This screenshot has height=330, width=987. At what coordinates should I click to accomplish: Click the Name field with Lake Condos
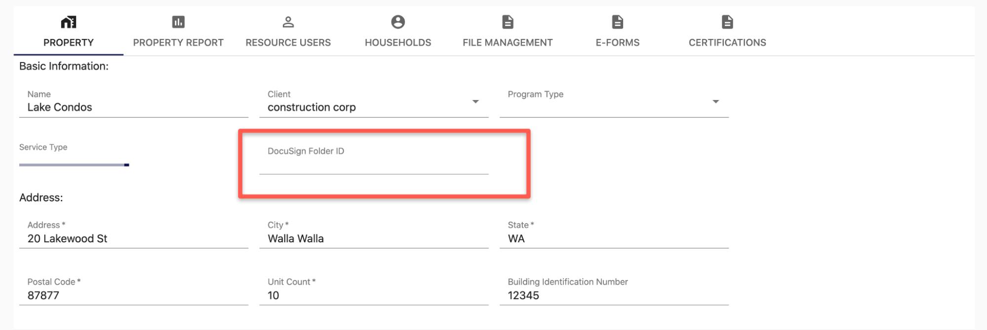133,107
